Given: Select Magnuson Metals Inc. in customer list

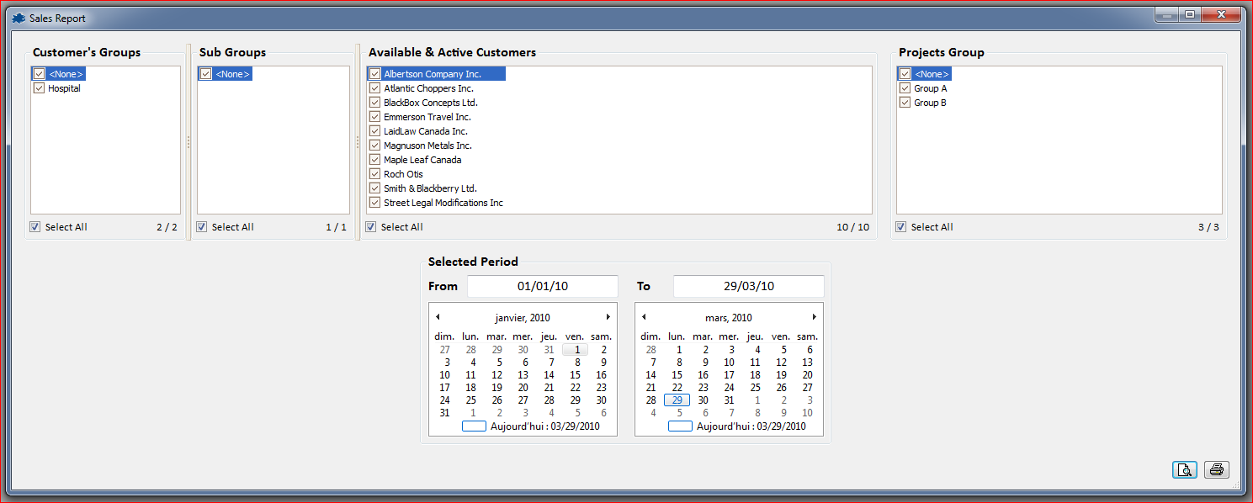Looking at the screenshot, I should coord(427,146).
